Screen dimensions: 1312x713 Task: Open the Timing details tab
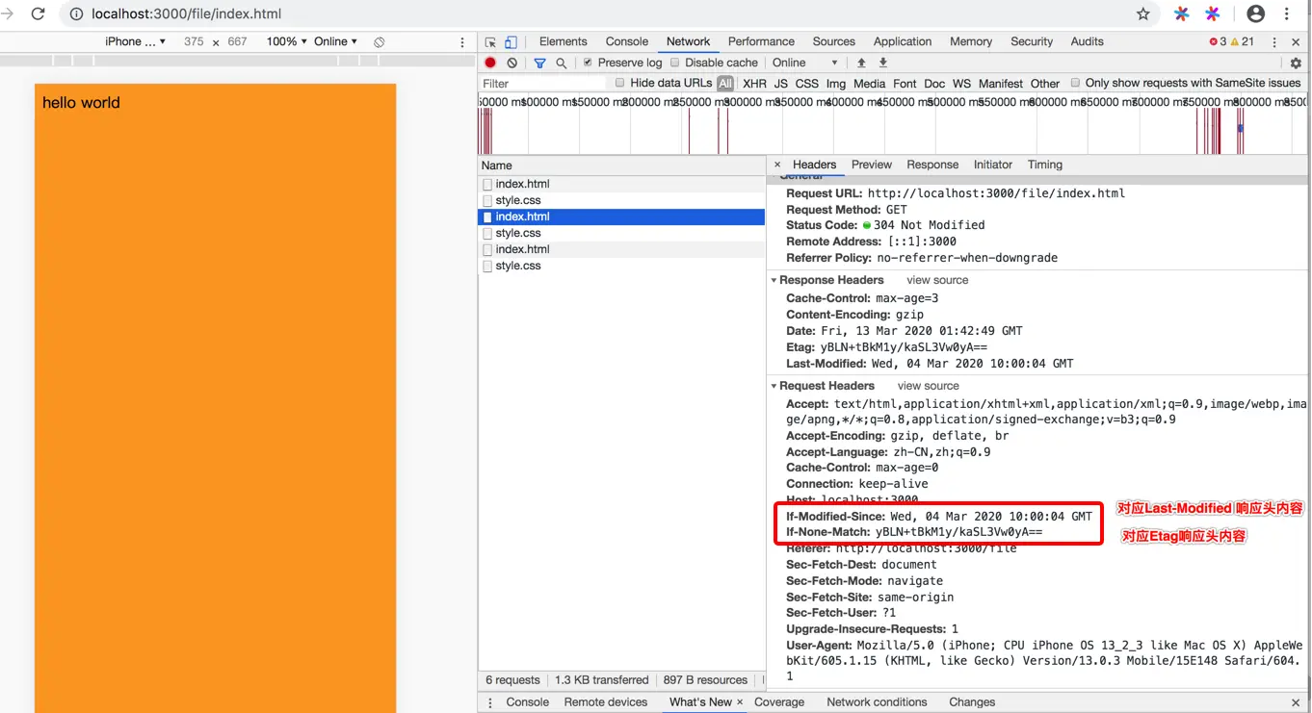[x=1045, y=165]
